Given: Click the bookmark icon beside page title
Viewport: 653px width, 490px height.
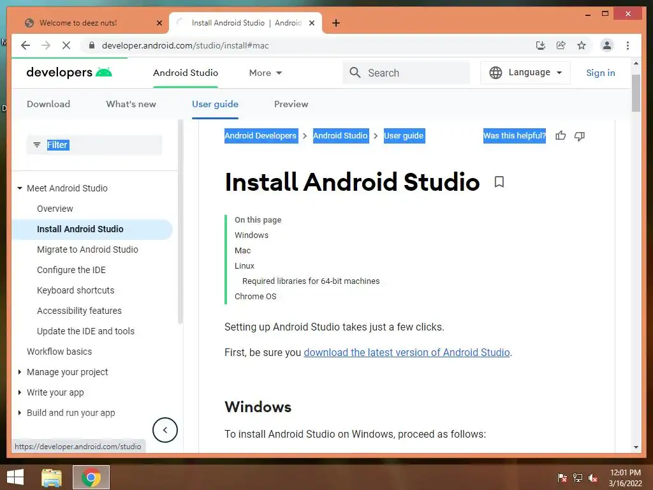Looking at the screenshot, I should click(499, 182).
